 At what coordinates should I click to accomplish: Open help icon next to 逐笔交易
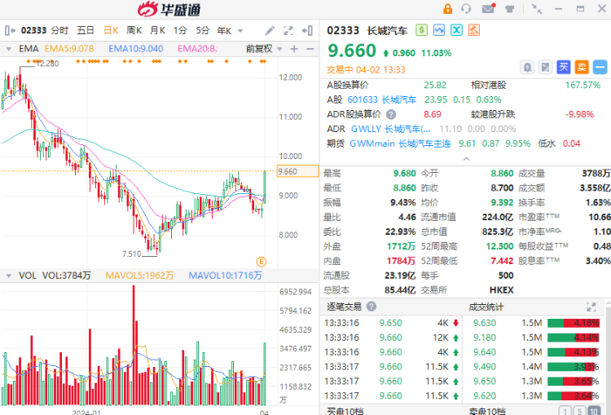click(371, 307)
